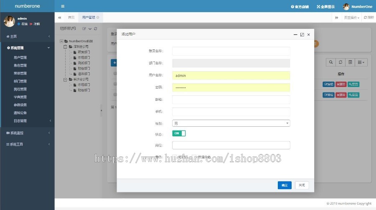This screenshot has height=210, width=376.
Task: Open the 官方店铺 link in header
Action: 300,7
